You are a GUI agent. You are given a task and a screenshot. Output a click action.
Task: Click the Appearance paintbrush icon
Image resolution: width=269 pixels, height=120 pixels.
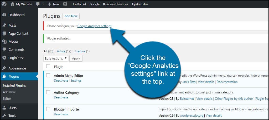[x=4, y=68]
